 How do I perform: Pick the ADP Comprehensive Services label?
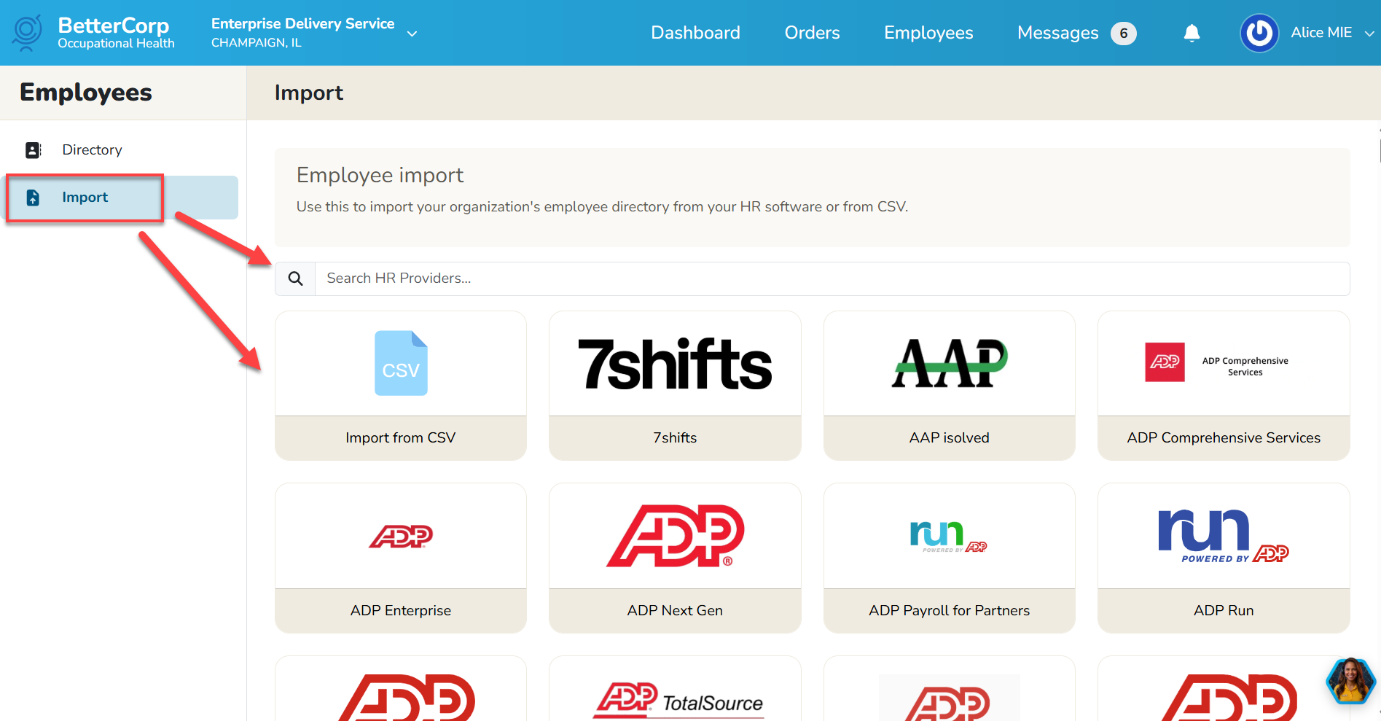click(x=1224, y=437)
